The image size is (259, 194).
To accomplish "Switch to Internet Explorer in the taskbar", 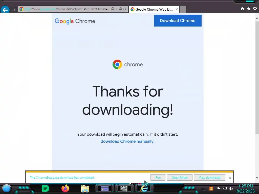I will (144, 188).
